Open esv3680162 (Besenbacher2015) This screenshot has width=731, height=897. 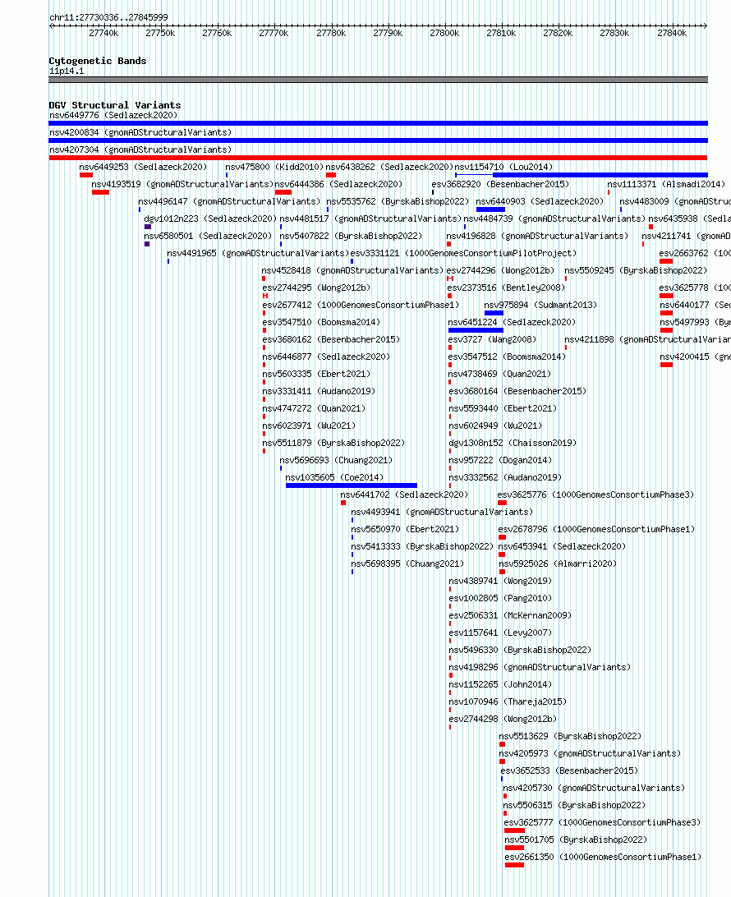tap(331, 338)
